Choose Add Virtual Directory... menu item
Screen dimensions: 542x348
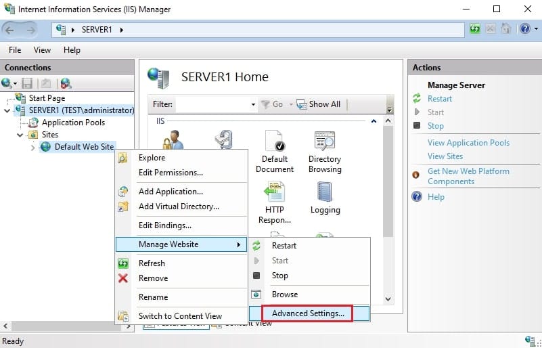click(x=181, y=206)
